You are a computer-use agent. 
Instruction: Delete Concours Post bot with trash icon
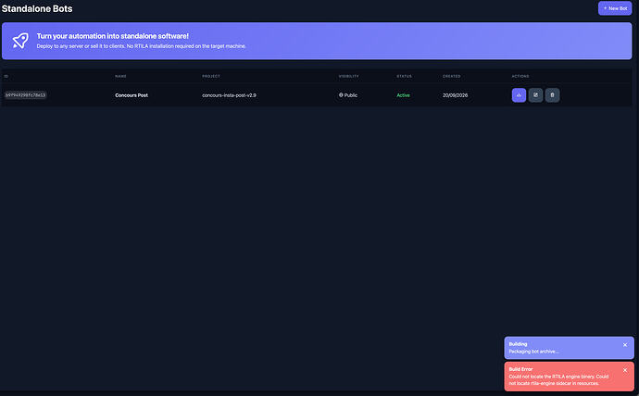552,95
